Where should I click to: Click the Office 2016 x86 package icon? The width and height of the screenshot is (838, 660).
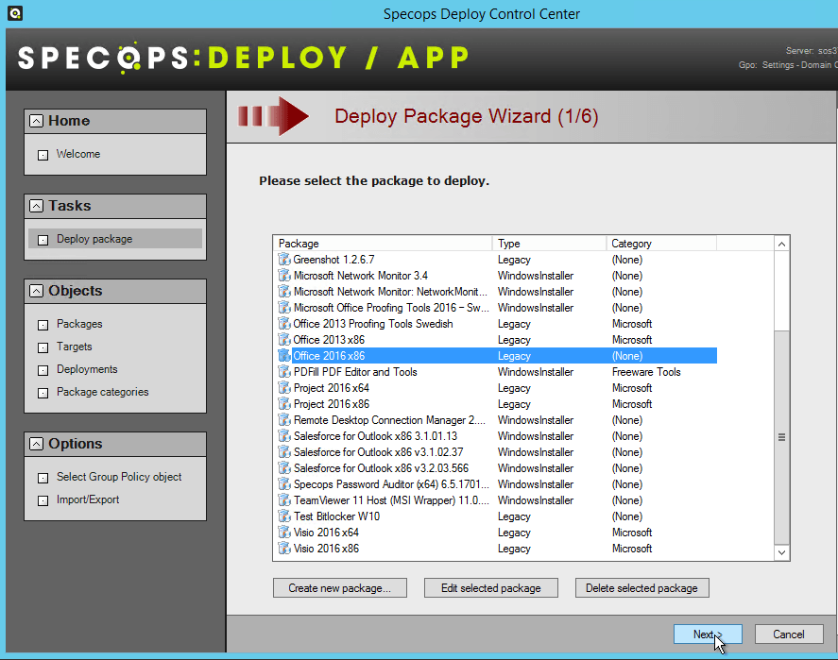284,356
